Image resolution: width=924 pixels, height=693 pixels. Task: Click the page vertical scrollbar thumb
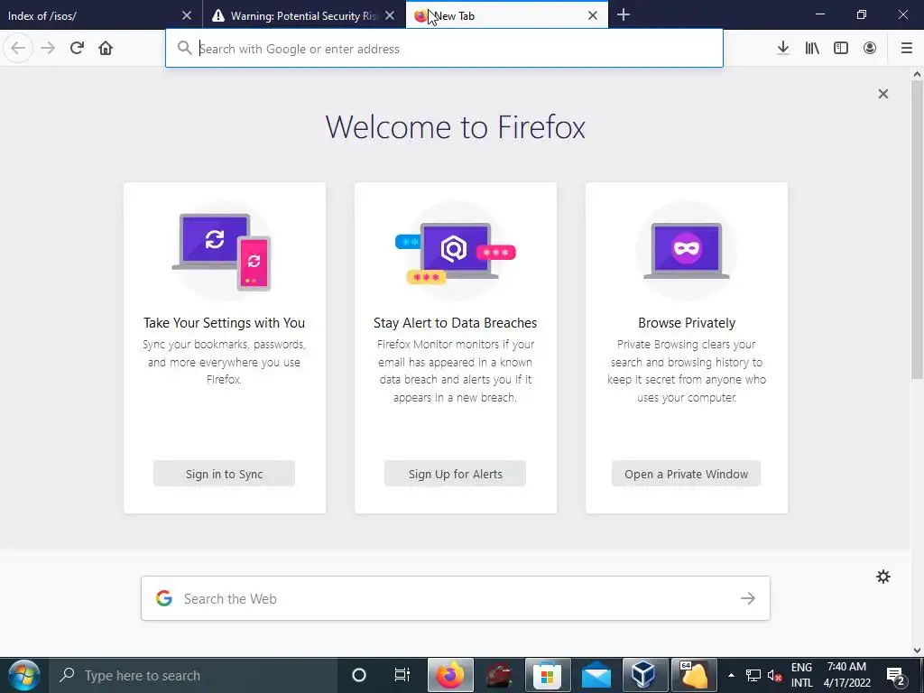[917, 230]
